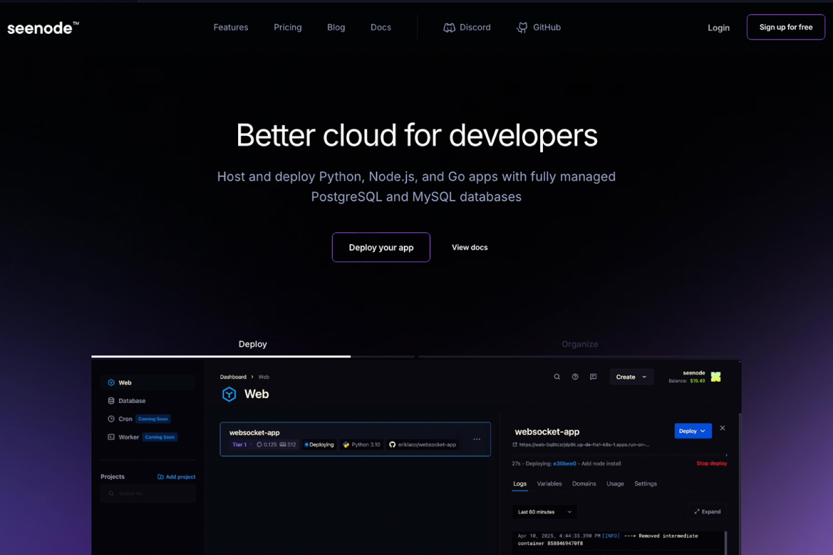833x555 pixels.
Task: Open the Features page
Action: click(230, 27)
